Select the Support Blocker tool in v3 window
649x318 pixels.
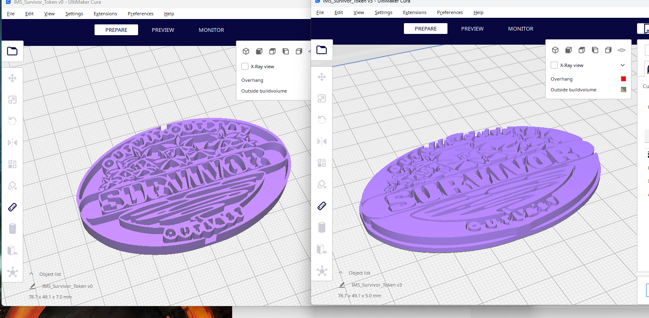pyautogui.click(x=322, y=184)
